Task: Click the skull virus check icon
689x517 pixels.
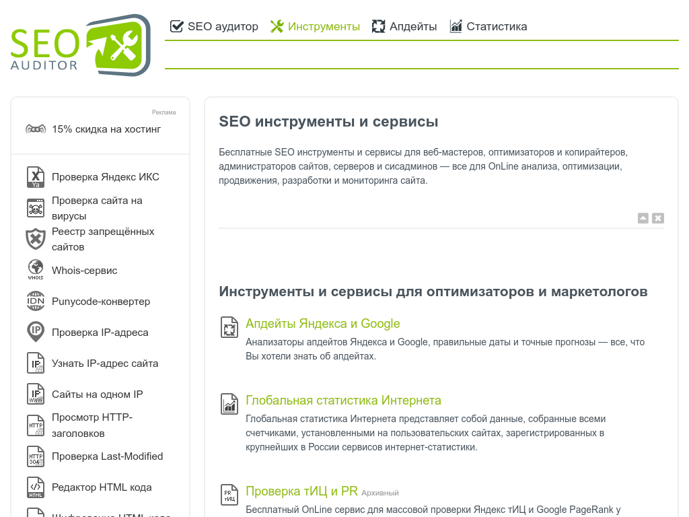Action: pyautogui.click(x=36, y=208)
